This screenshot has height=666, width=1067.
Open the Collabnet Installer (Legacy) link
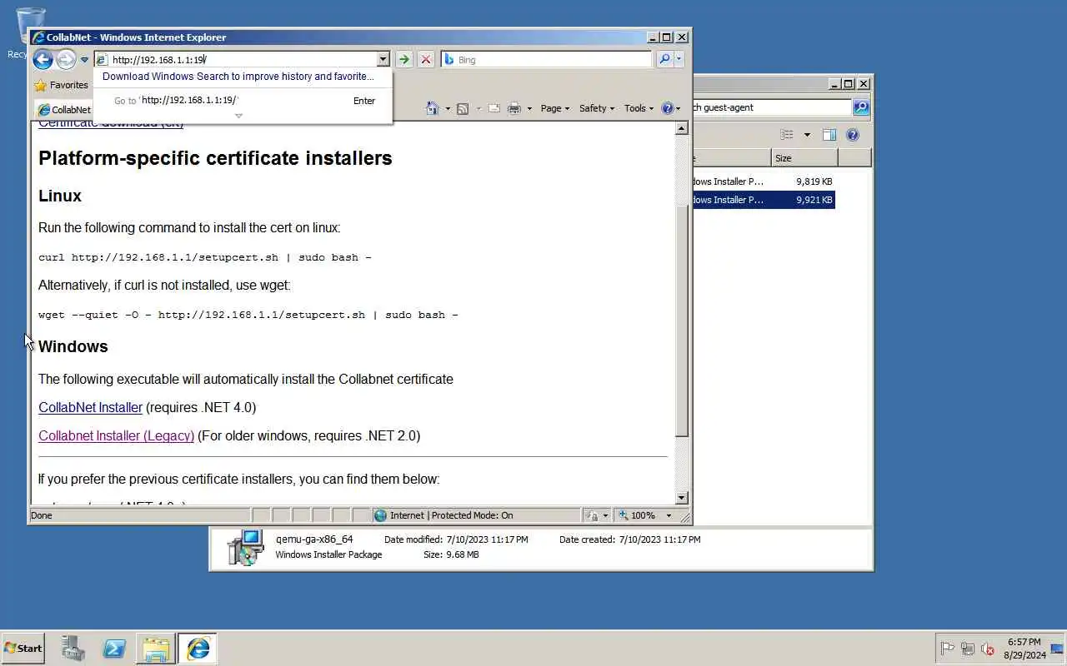[x=116, y=435]
